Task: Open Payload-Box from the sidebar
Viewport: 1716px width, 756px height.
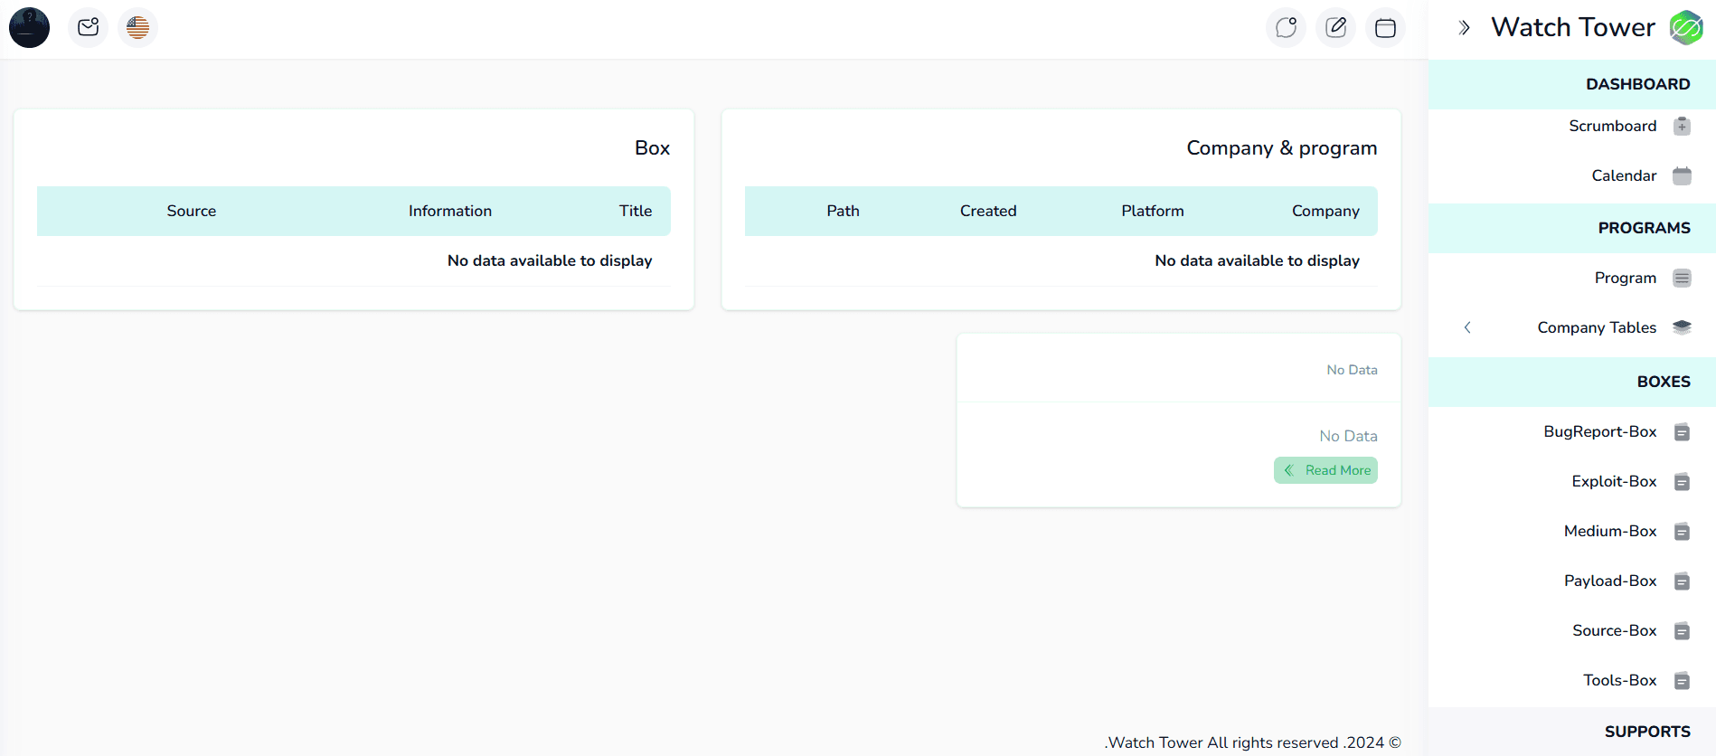Action: pyautogui.click(x=1610, y=581)
